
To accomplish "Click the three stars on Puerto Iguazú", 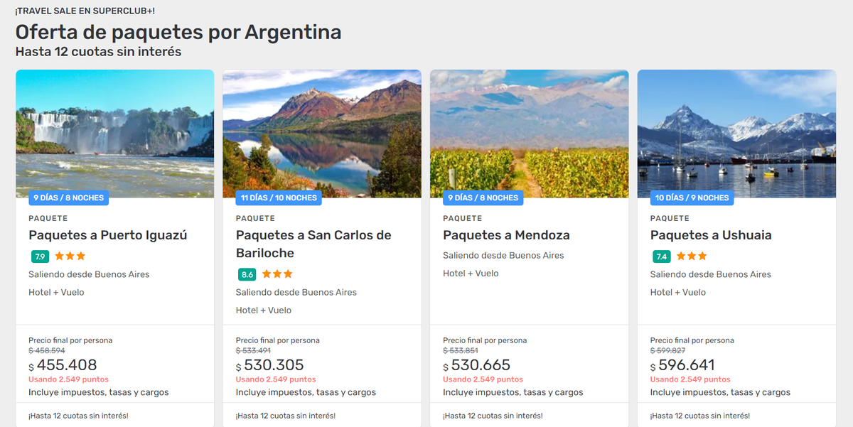I will (70, 256).
